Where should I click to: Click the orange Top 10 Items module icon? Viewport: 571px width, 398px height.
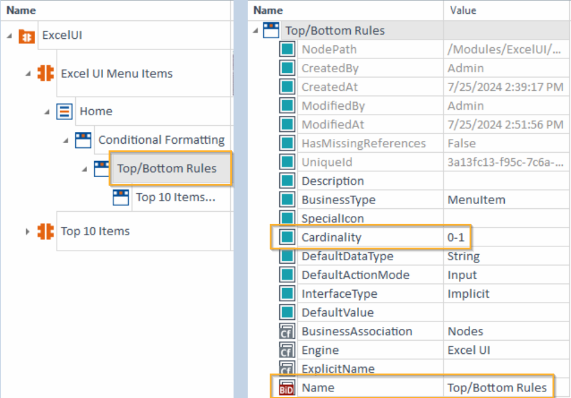click(45, 231)
